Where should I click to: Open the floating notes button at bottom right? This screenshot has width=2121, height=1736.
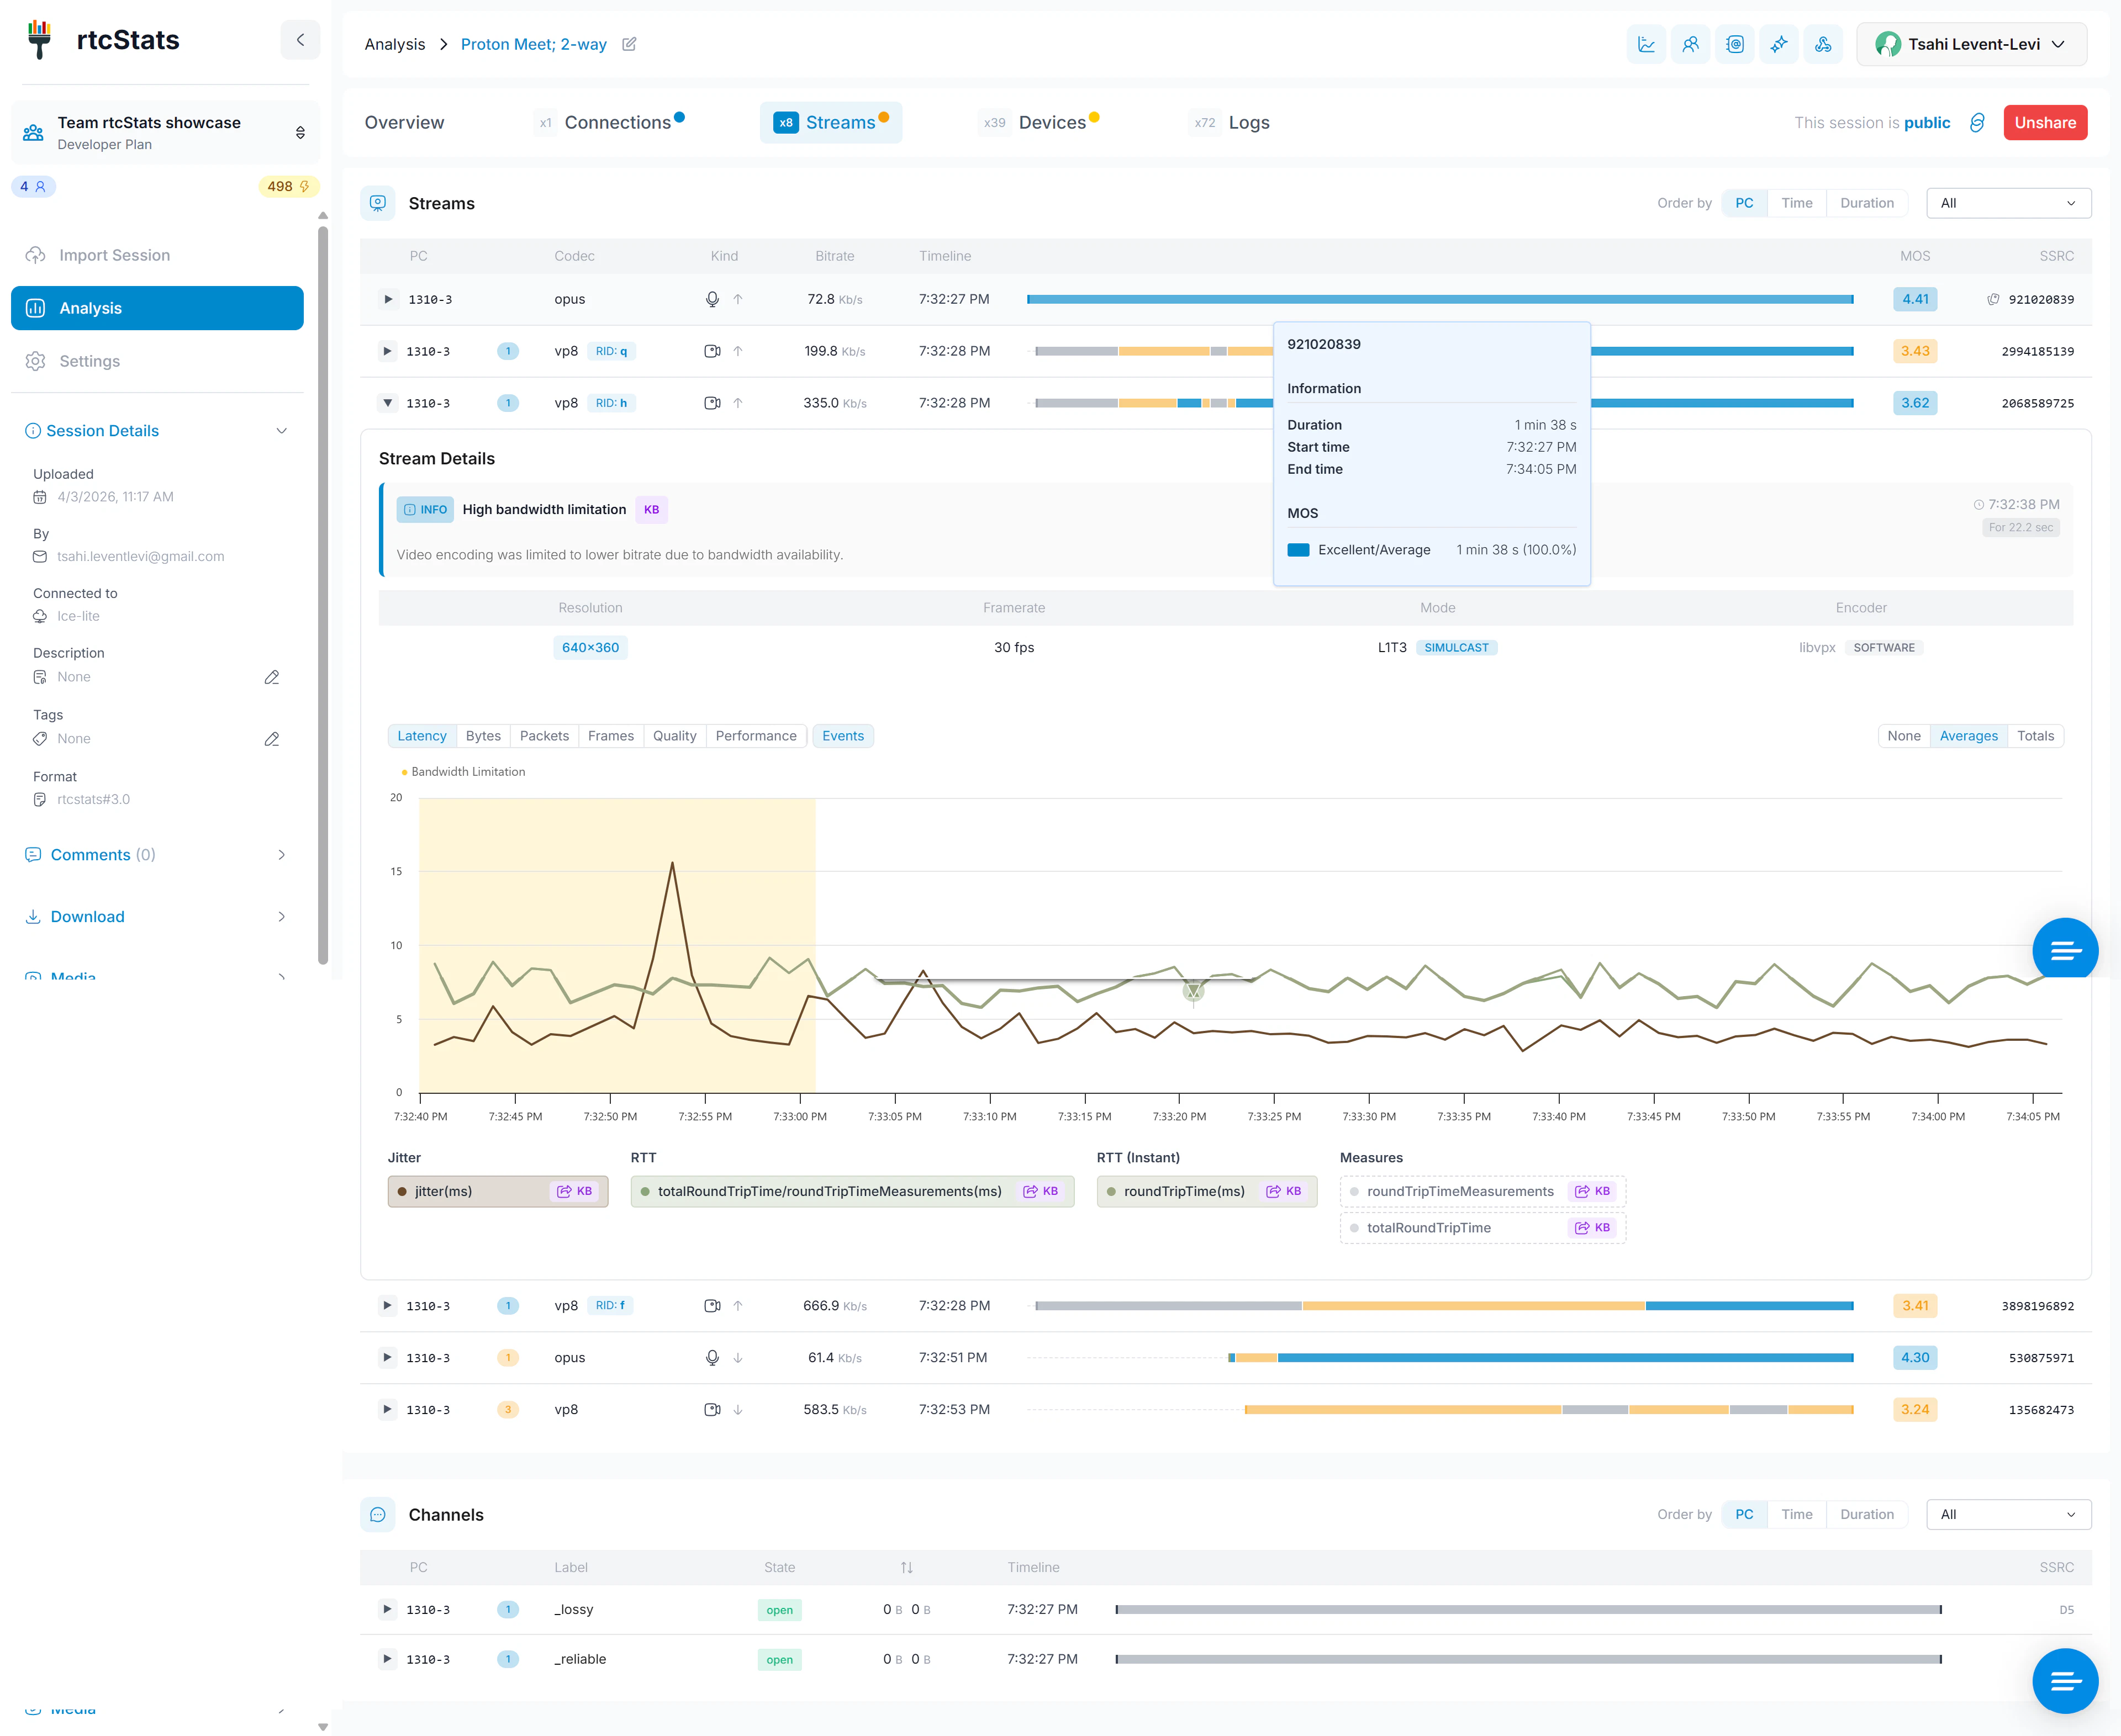[x=2065, y=1681]
